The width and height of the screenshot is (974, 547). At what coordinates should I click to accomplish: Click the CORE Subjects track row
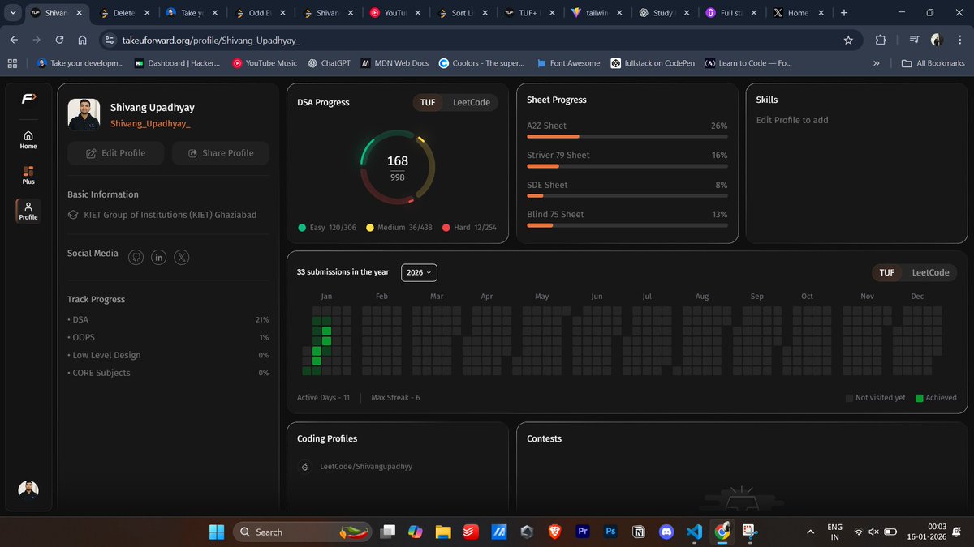(x=168, y=373)
